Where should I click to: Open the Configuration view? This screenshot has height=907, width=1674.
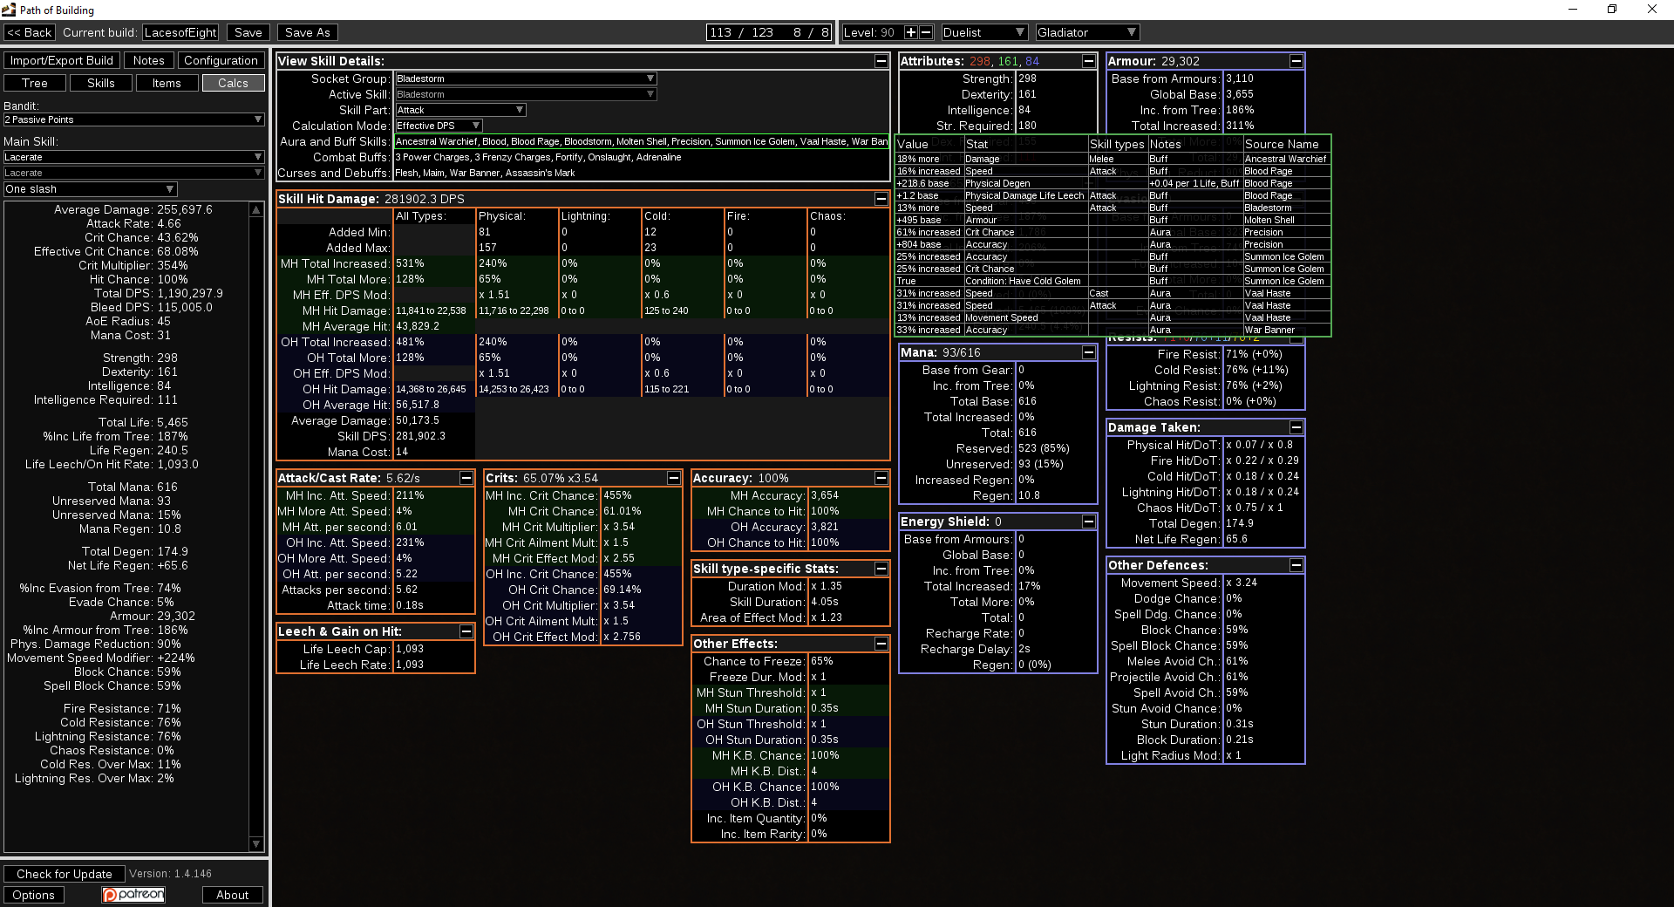pos(221,59)
